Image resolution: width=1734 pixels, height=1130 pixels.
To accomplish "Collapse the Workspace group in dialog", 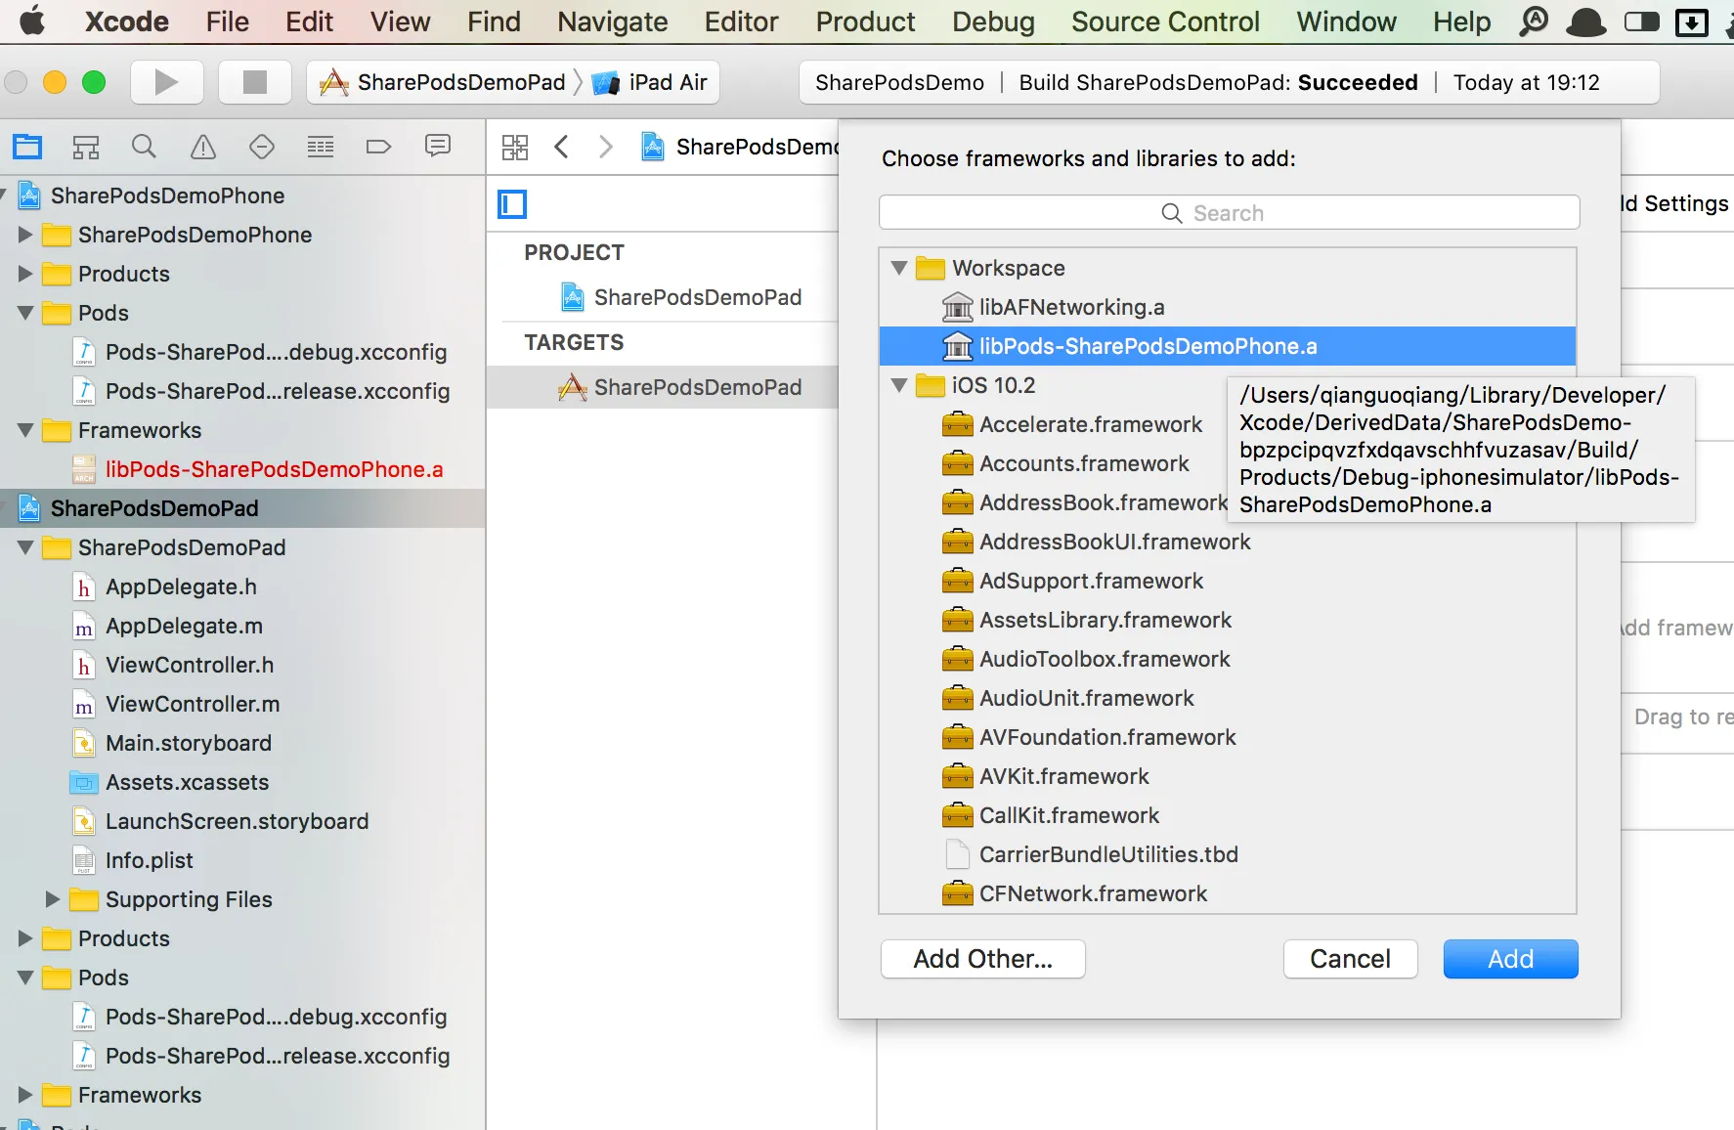I will (899, 268).
